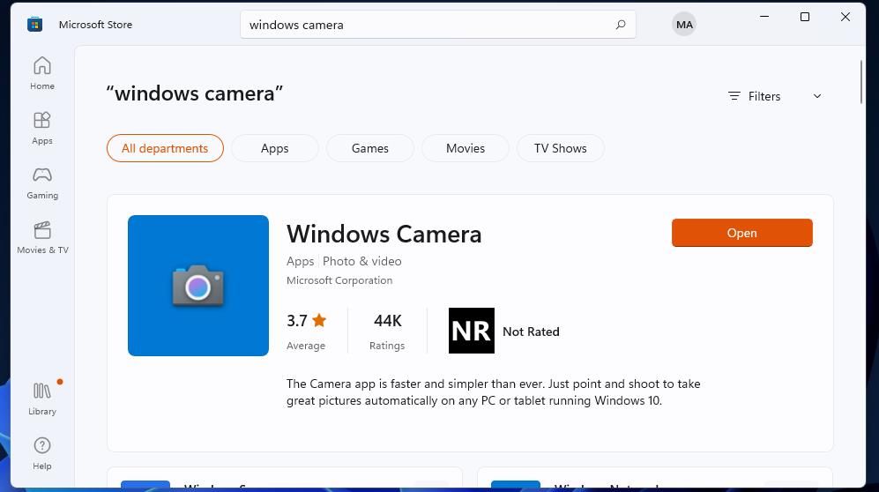Select the TV Shows department filter

(x=561, y=148)
